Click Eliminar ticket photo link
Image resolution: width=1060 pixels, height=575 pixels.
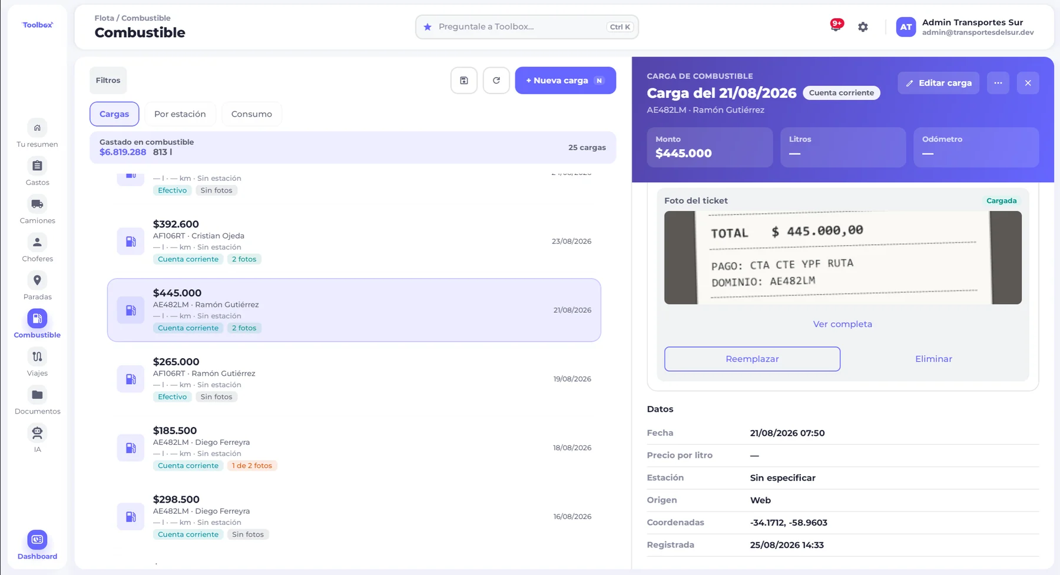933,359
